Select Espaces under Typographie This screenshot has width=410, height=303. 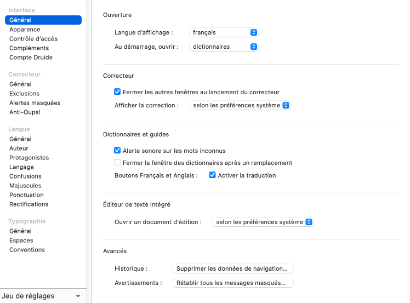pyautogui.click(x=21, y=241)
